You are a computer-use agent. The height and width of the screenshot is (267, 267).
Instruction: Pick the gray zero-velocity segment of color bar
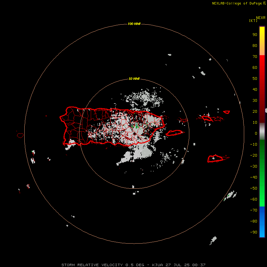click(x=262, y=131)
